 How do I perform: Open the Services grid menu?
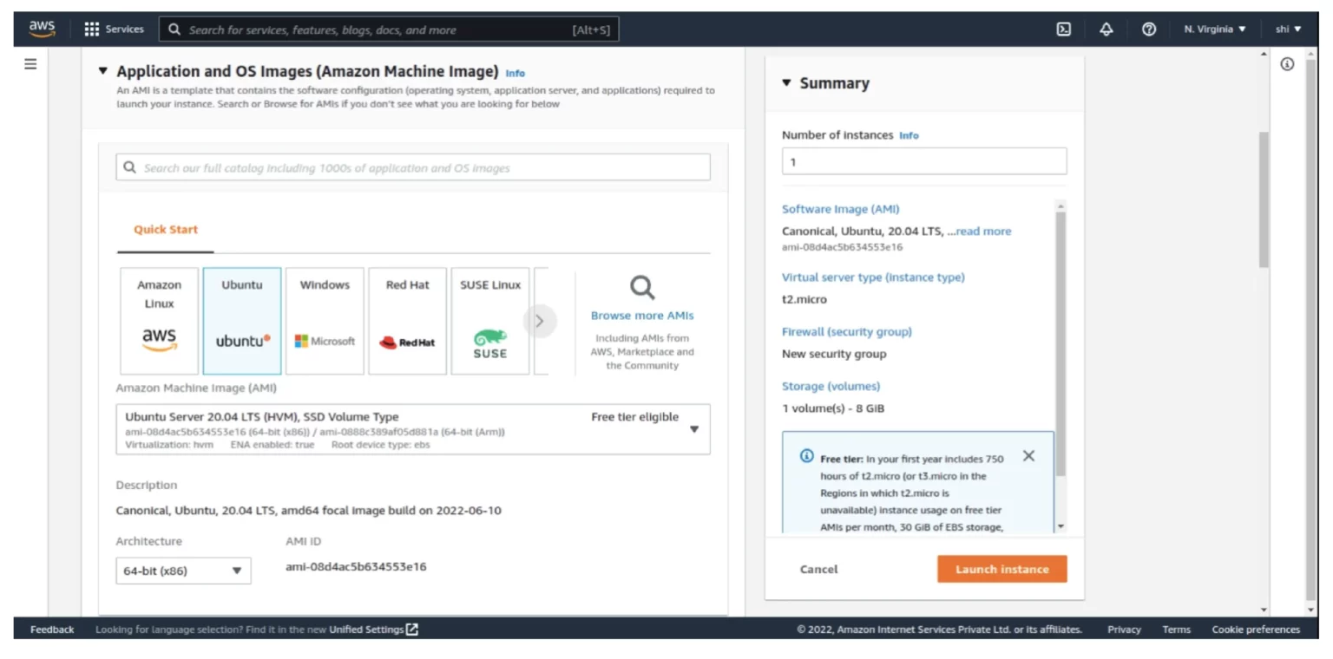pyautogui.click(x=114, y=29)
